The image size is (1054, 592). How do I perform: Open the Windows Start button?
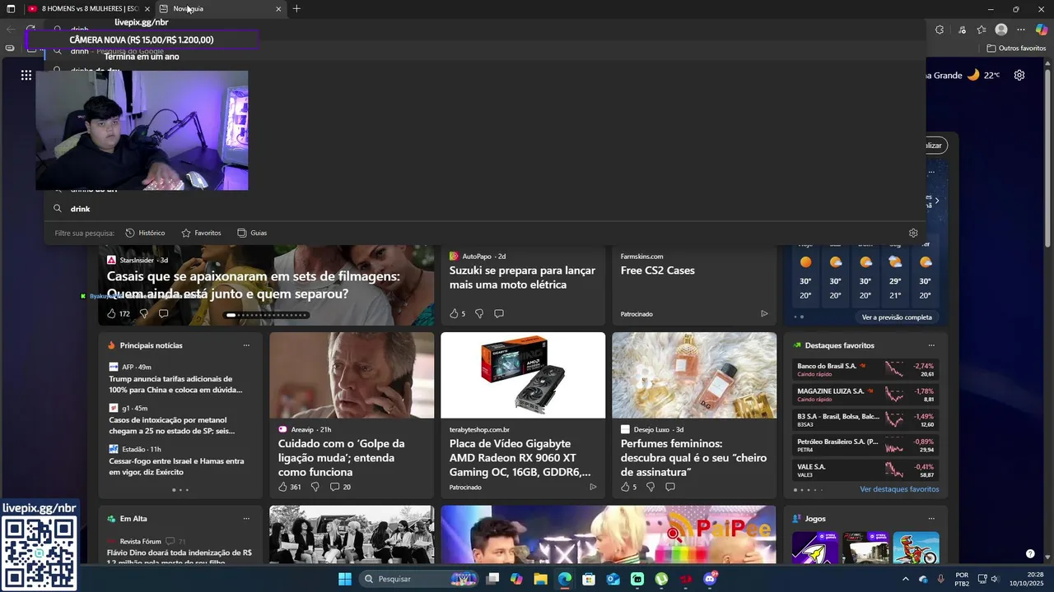pos(345,579)
